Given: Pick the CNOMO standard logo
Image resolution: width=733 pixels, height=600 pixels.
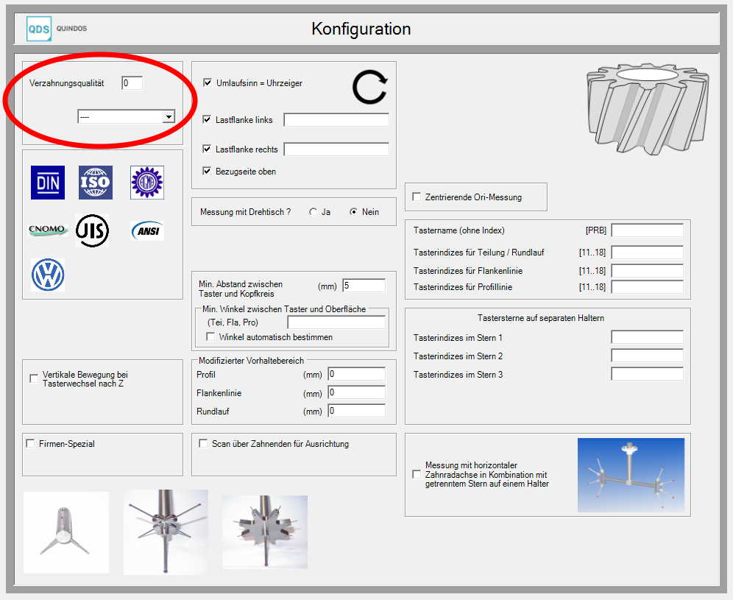Looking at the screenshot, I should (47, 230).
